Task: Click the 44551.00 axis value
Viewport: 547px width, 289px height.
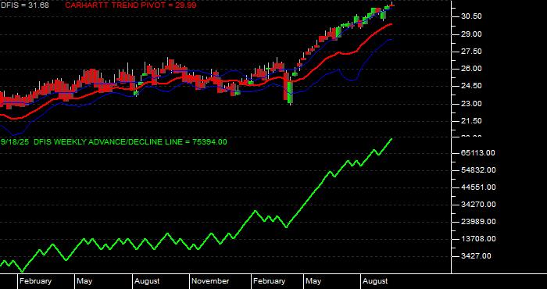Action: (x=478, y=187)
